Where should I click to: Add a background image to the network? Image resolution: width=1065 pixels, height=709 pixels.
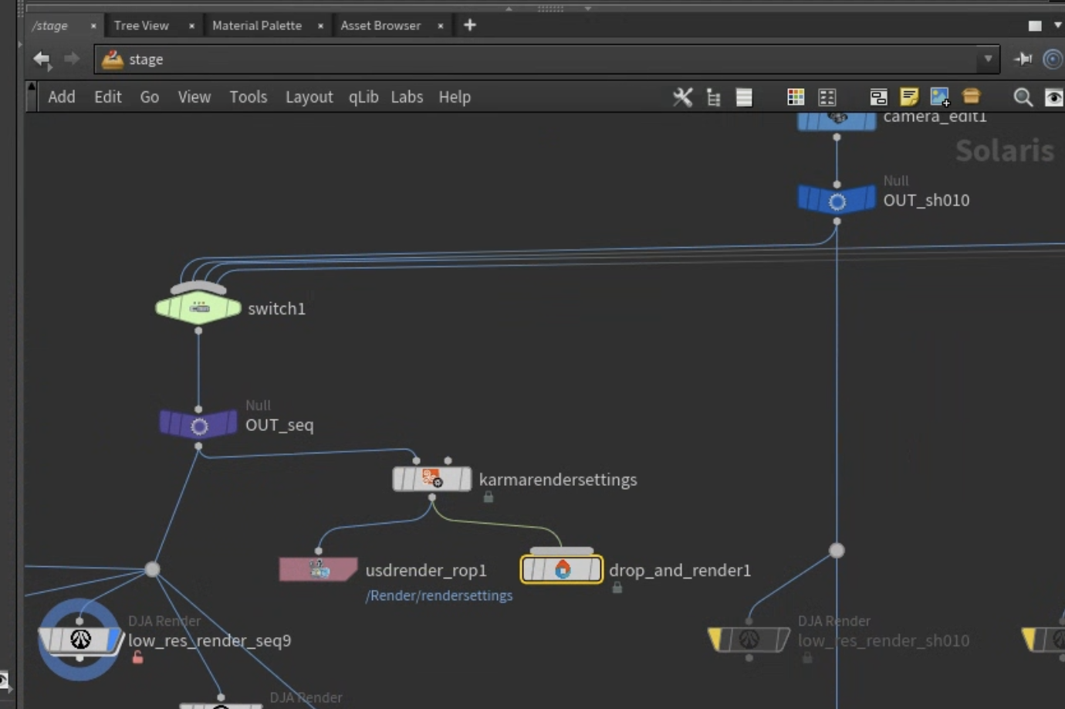tap(940, 97)
